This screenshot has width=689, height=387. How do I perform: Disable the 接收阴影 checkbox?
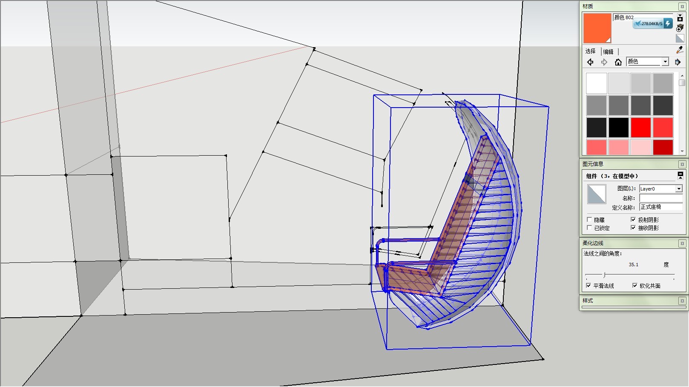click(x=633, y=228)
